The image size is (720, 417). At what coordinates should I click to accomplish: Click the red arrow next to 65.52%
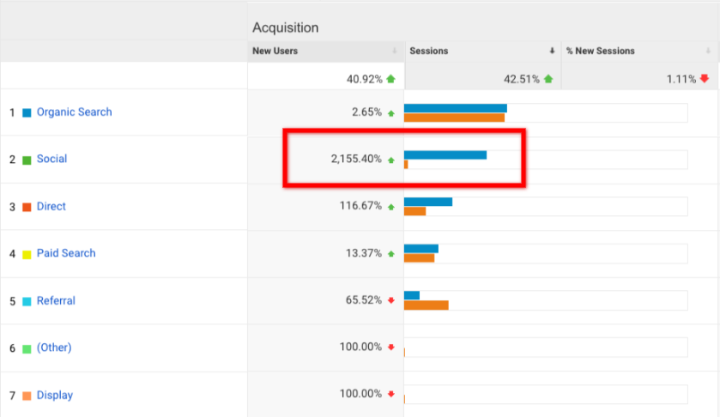(x=391, y=300)
